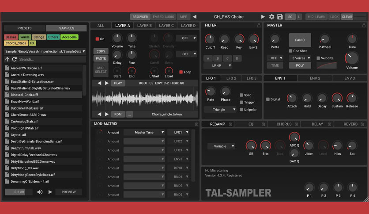Select the ALL layers tab
Image resolution: width=369 pixels, height=214 pixels.
[x=101, y=26]
